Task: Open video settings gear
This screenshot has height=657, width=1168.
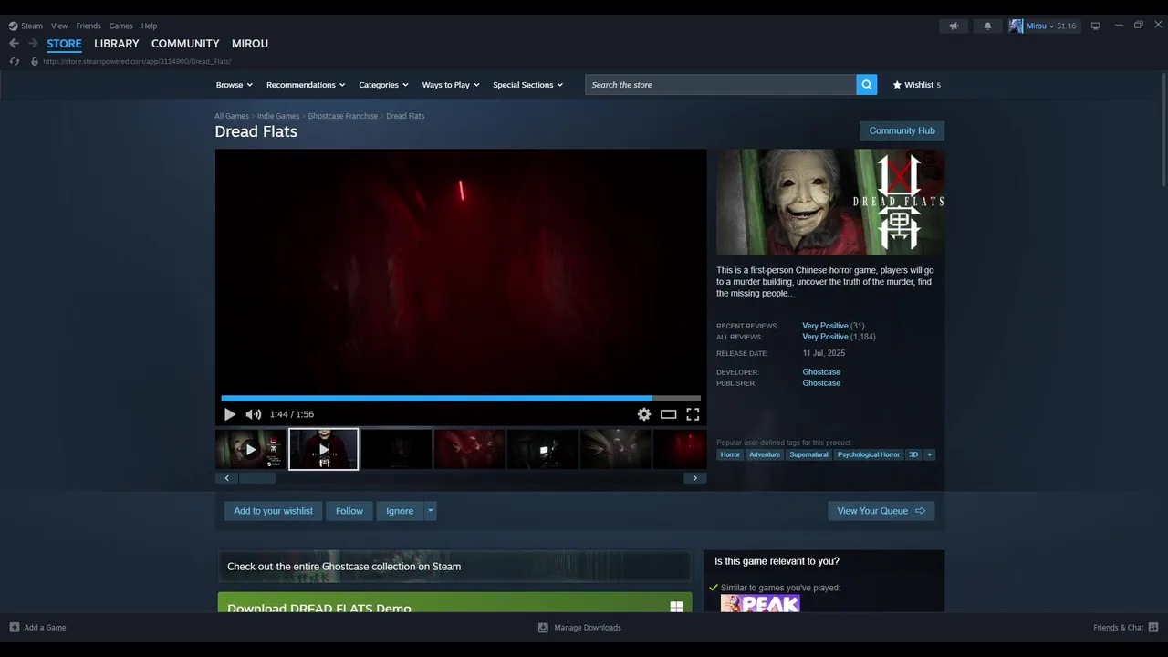Action: click(x=644, y=414)
